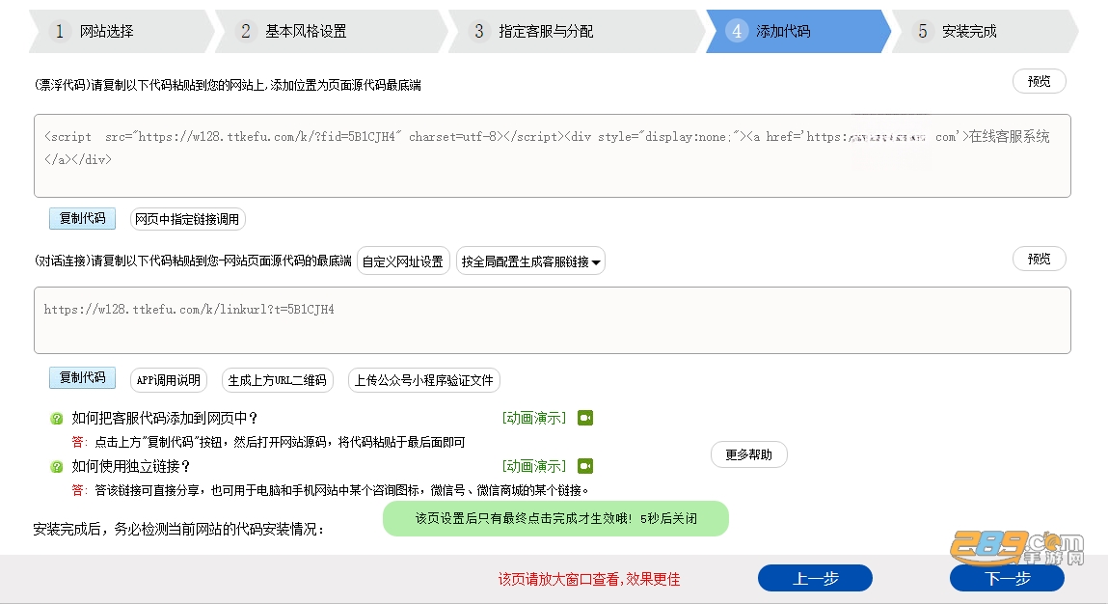Click inside the floating script code box
This screenshot has width=1108, height=604.
coord(553,155)
